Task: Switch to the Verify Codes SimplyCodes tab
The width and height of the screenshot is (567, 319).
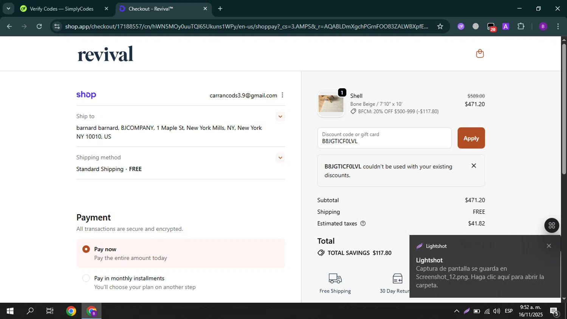Action: tap(62, 9)
